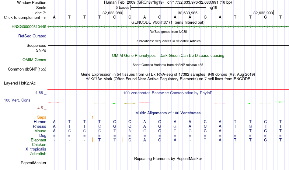The width and height of the screenshot is (289, 170).
Task: Click the Mouse species label
Action: coord(40,131)
